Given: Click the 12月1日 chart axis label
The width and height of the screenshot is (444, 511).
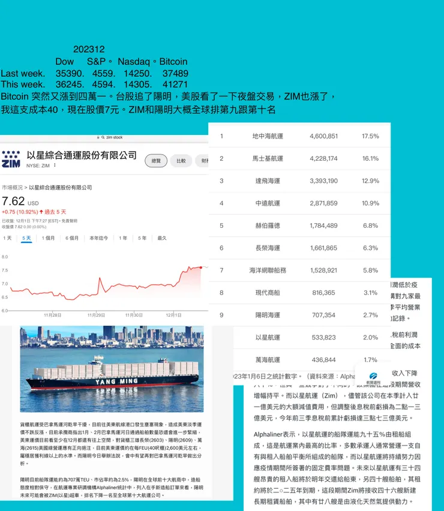Looking at the screenshot, I should tap(173, 315).
